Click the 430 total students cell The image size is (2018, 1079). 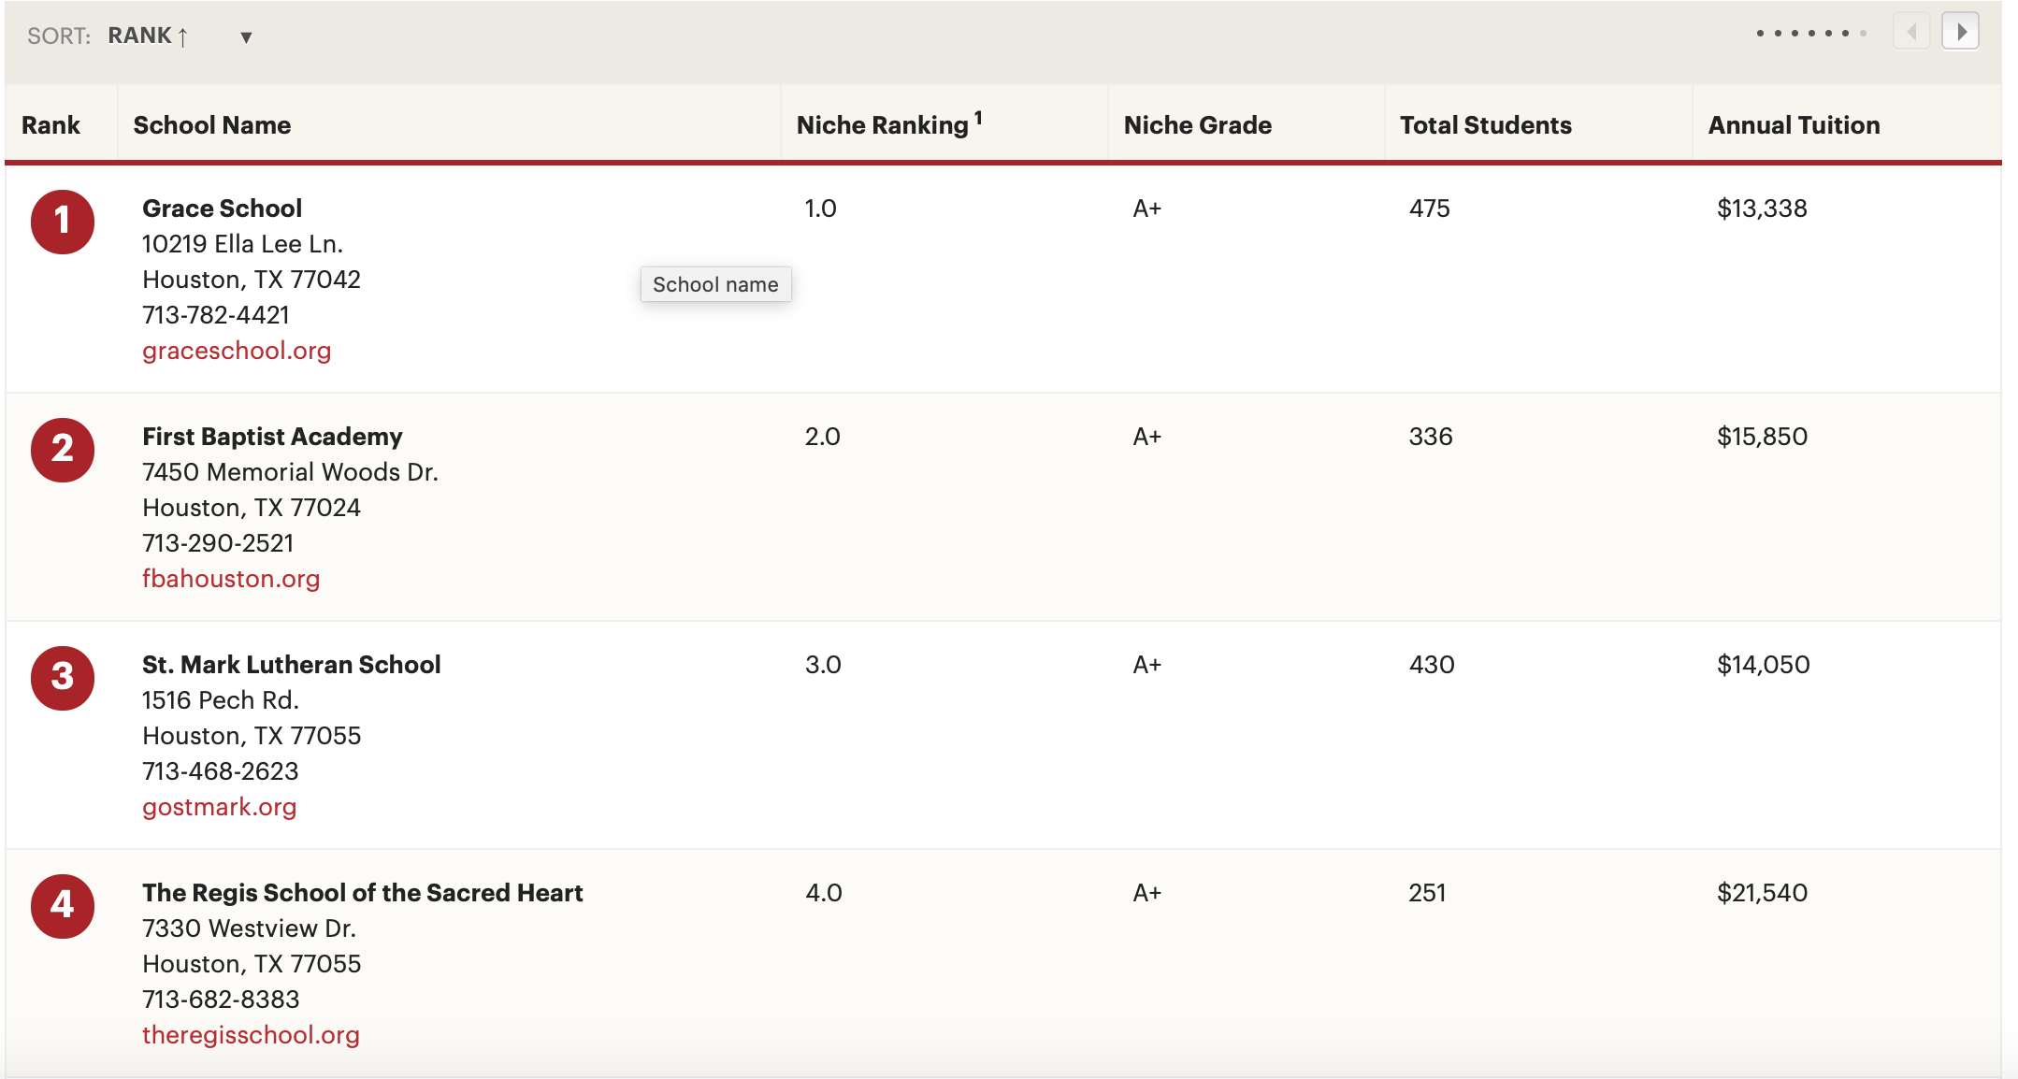(x=1432, y=665)
